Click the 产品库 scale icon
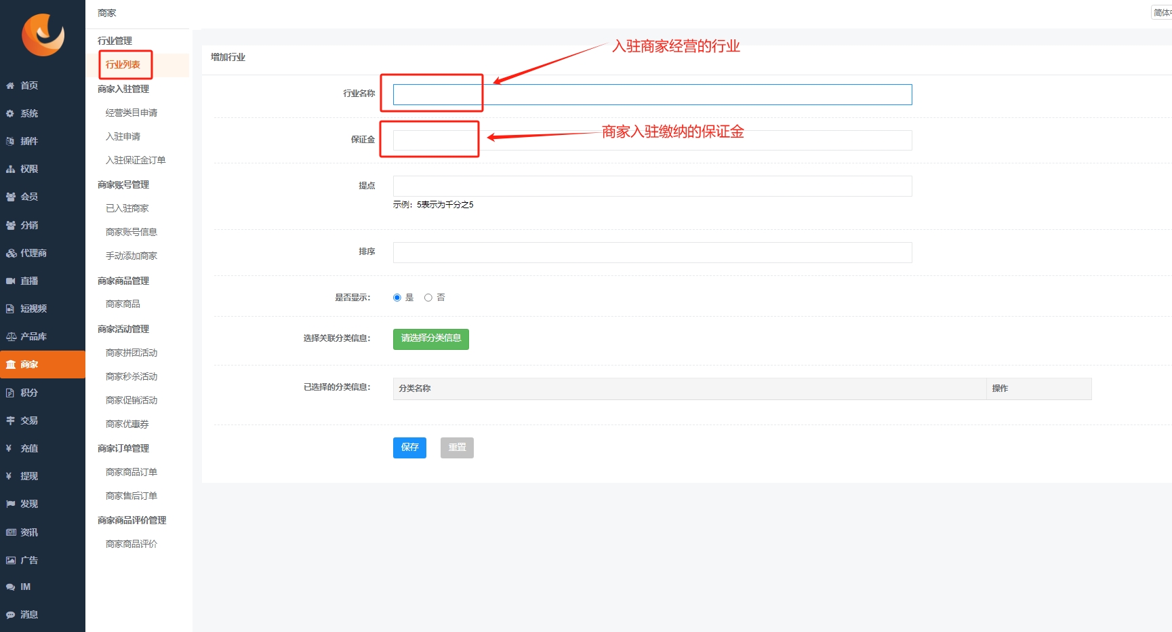The height and width of the screenshot is (632, 1172). pyautogui.click(x=11, y=336)
